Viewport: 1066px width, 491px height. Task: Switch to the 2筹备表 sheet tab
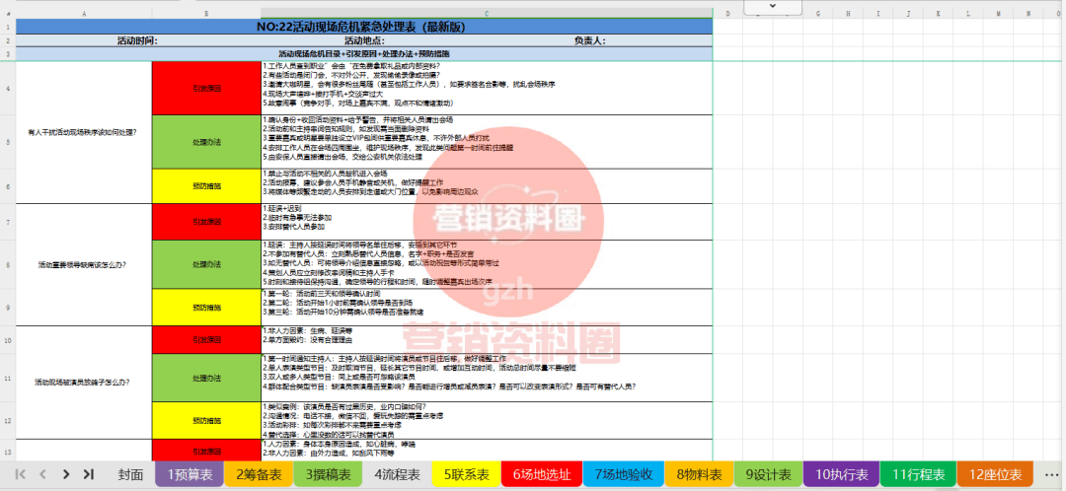click(259, 474)
